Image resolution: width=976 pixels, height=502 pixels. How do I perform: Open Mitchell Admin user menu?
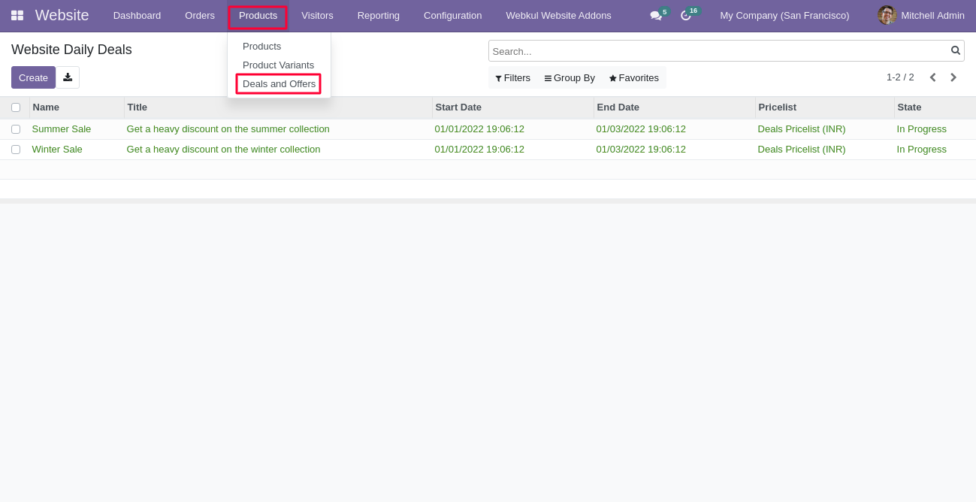[x=921, y=15]
